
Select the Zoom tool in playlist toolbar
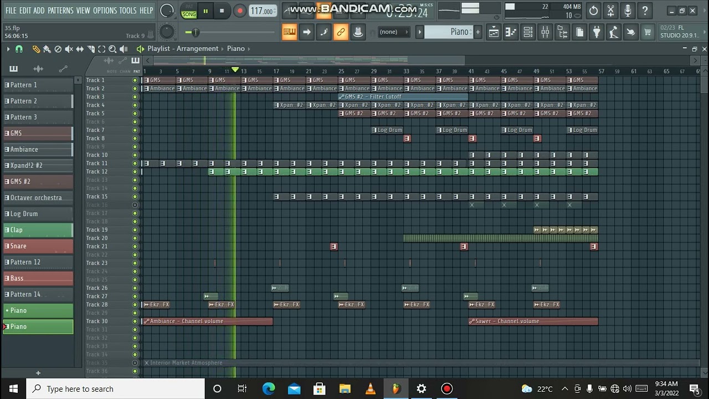112,49
